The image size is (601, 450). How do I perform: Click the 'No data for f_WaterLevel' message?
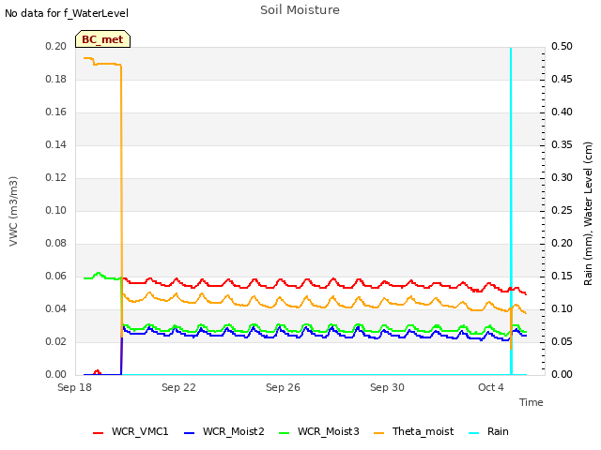(67, 13)
